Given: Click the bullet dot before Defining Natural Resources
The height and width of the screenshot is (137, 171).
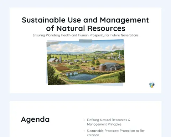Looking at the screenshot, I should pyautogui.click(x=84, y=120).
